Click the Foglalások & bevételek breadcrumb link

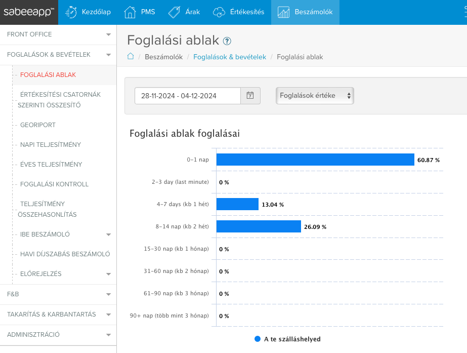(x=230, y=57)
